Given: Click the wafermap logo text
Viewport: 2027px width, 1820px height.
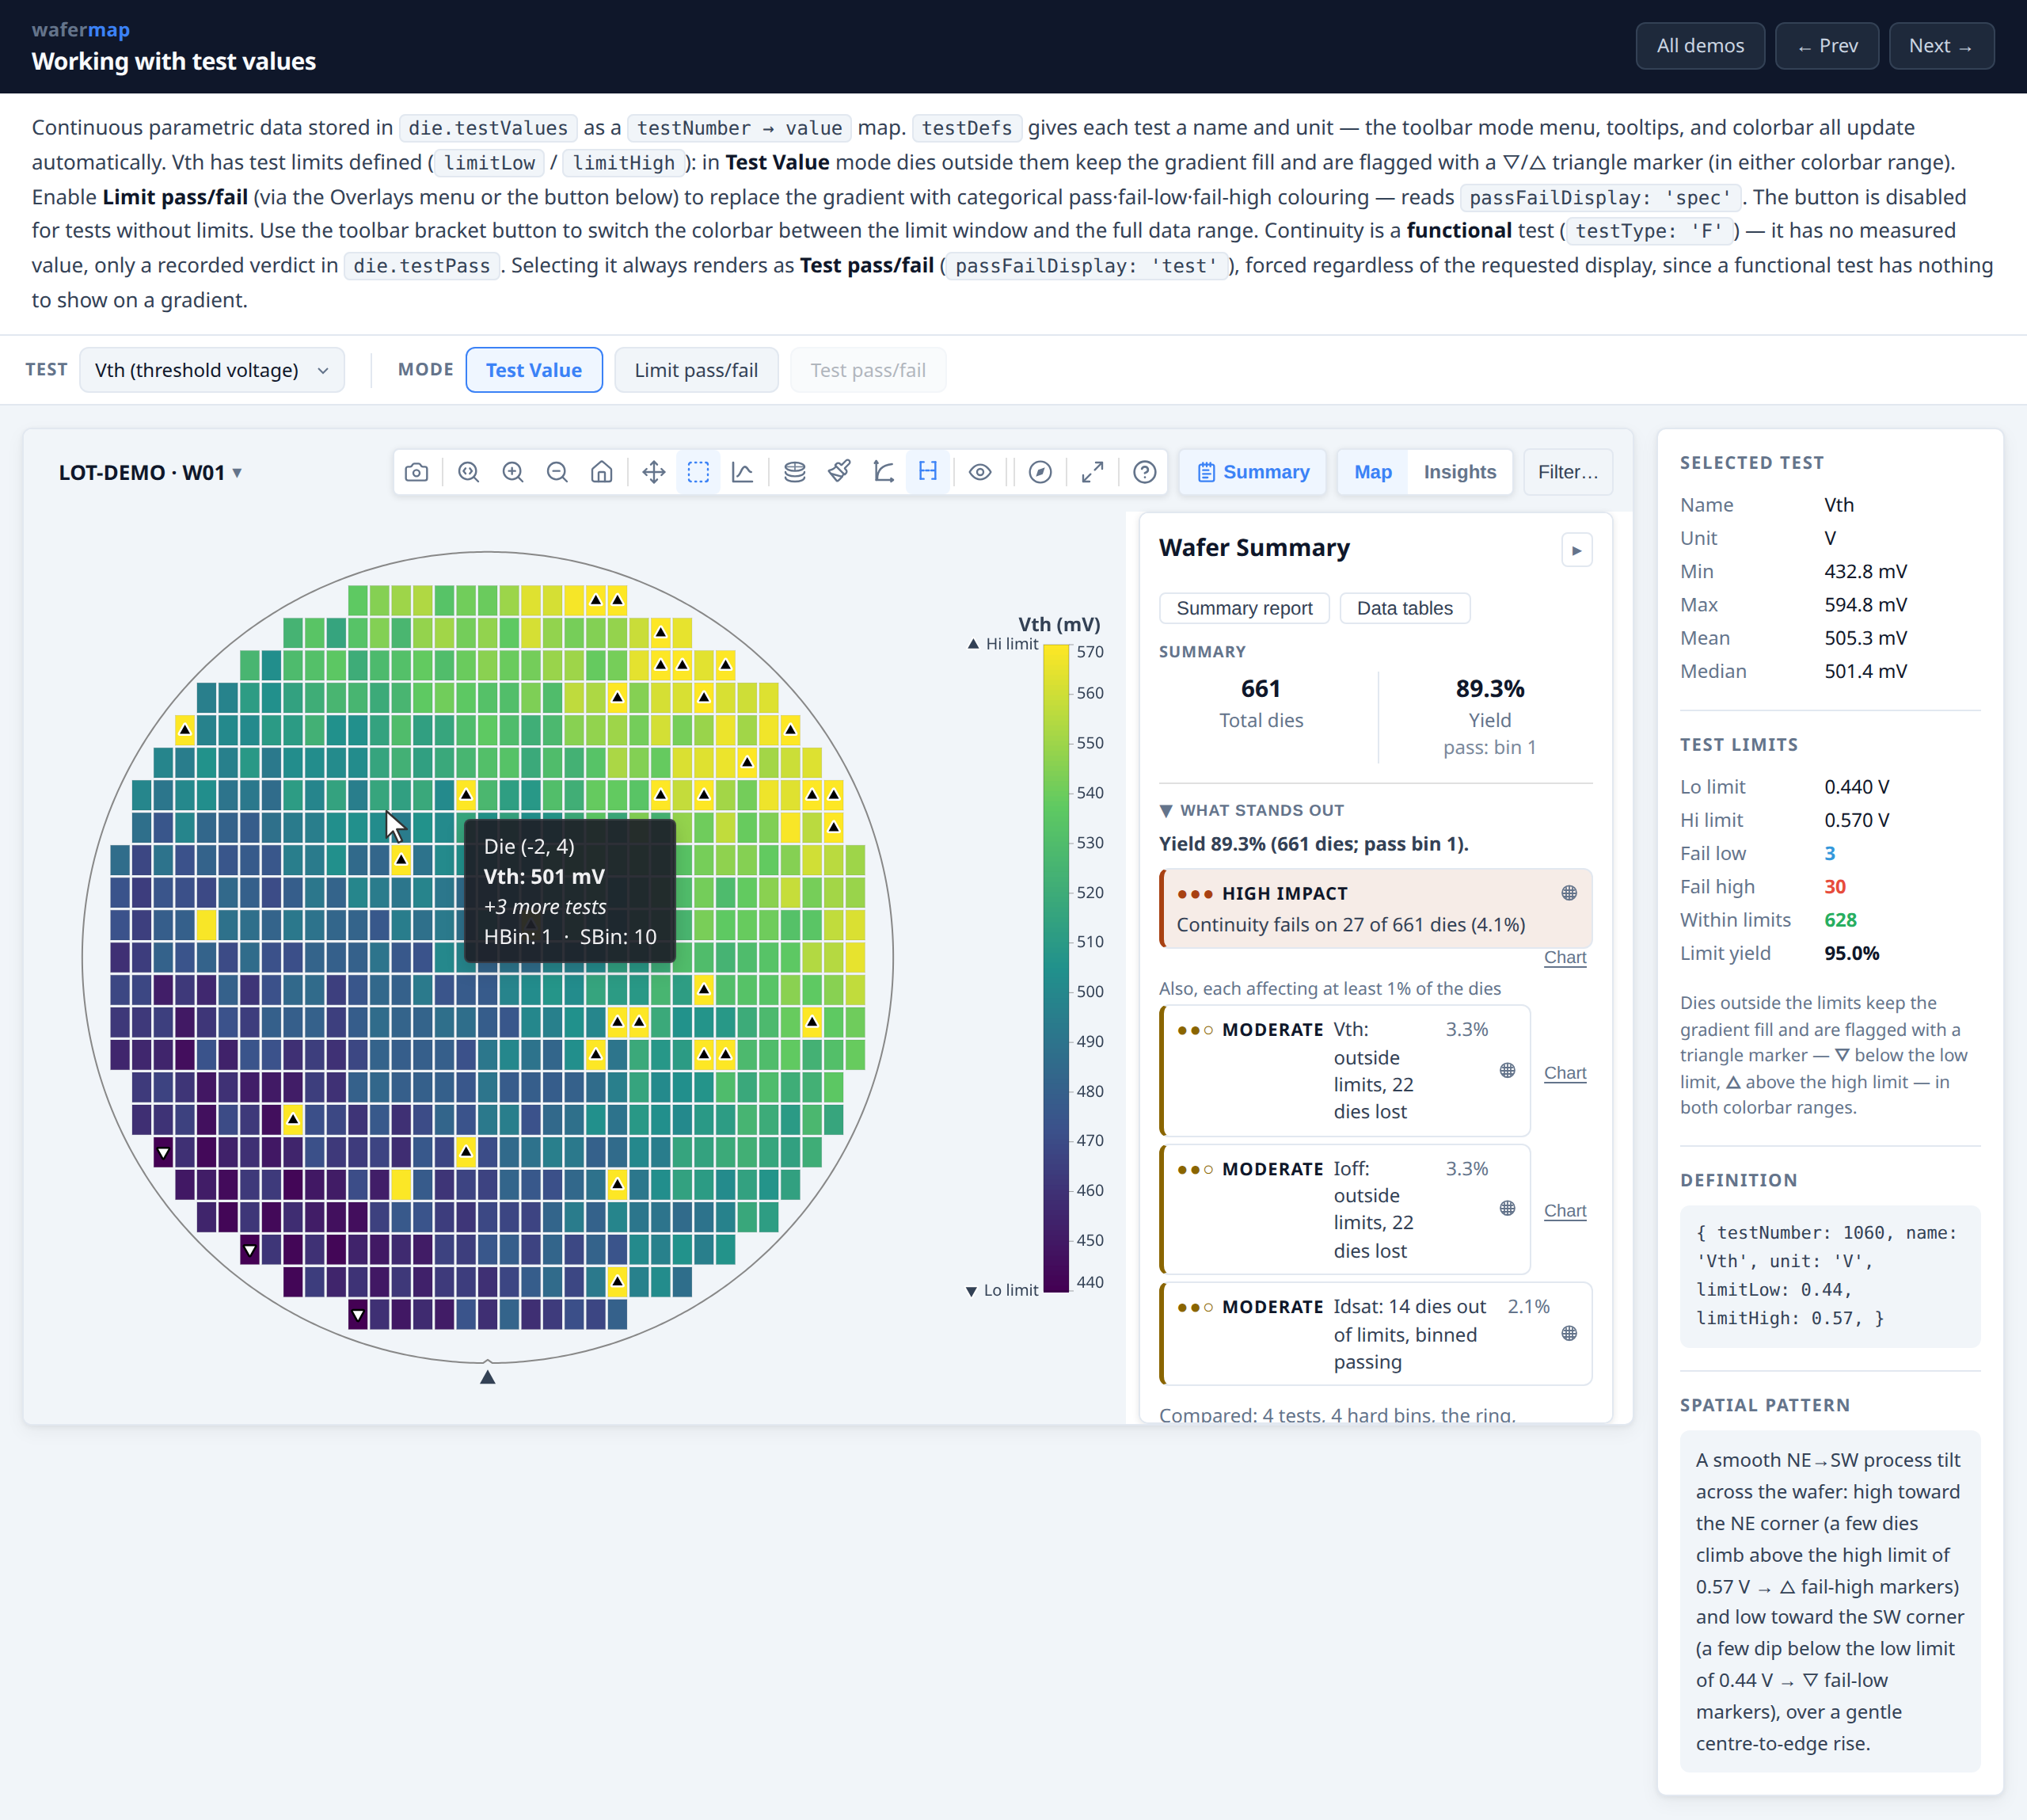Looking at the screenshot, I should 81,30.
